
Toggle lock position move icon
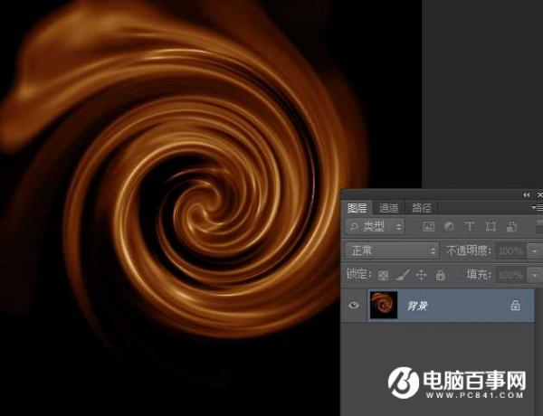point(422,274)
